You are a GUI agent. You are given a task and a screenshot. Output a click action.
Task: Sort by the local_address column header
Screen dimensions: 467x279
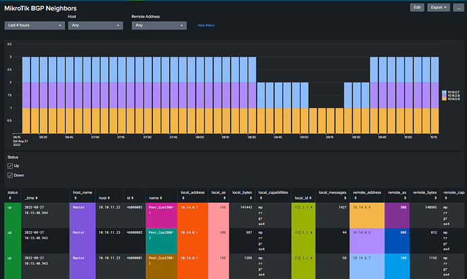[x=193, y=195]
